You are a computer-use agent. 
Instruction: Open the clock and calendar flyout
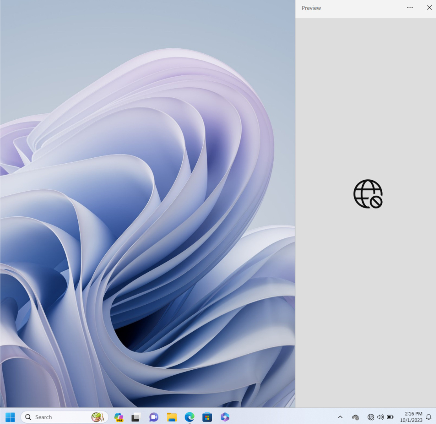coord(411,417)
